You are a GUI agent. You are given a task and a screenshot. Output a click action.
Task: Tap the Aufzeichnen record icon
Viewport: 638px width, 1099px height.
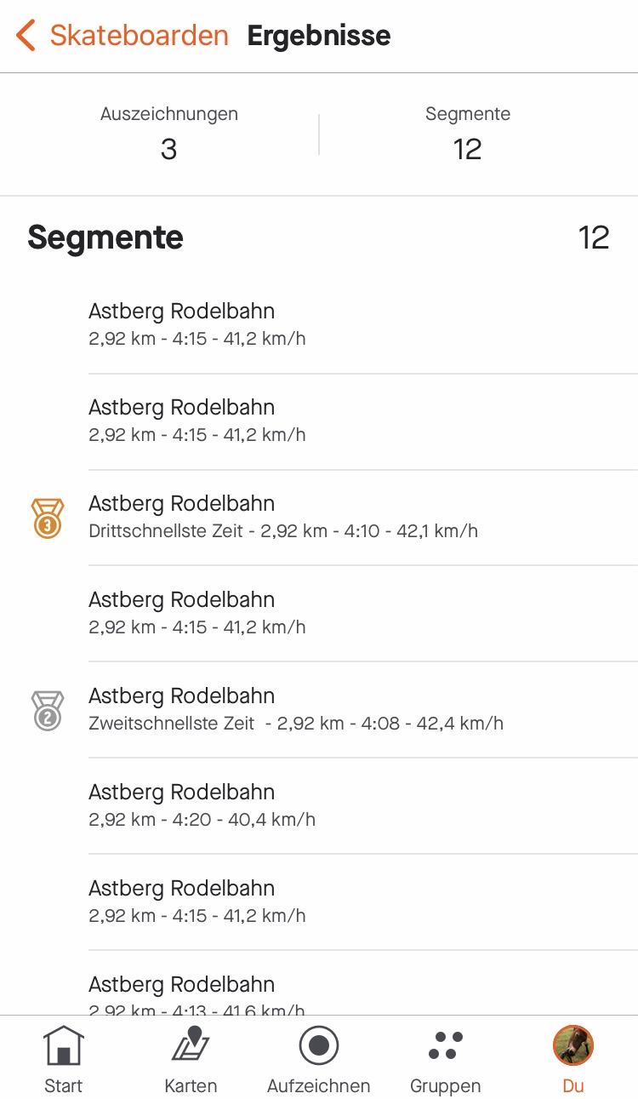click(x=319, y=1045)
